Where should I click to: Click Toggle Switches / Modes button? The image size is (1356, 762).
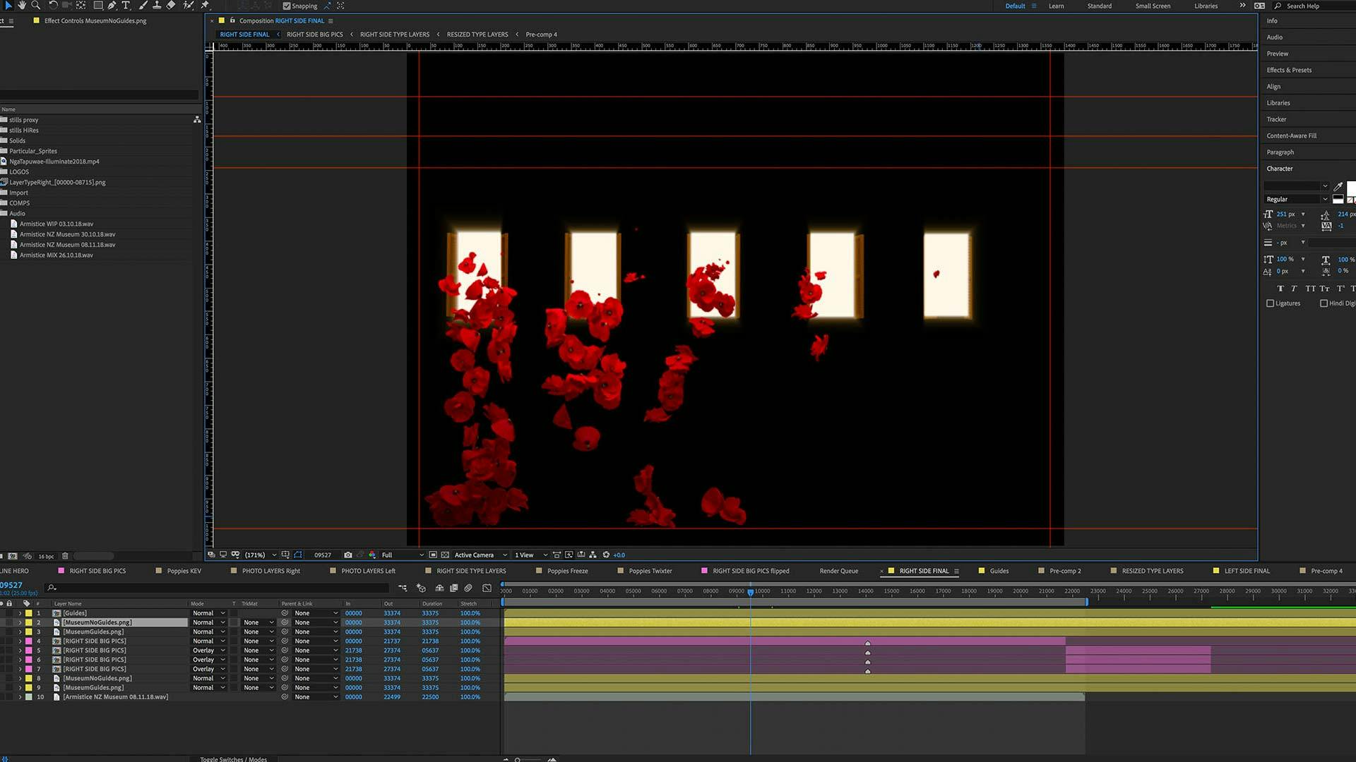pyautogui.click(x=233, y=759)
